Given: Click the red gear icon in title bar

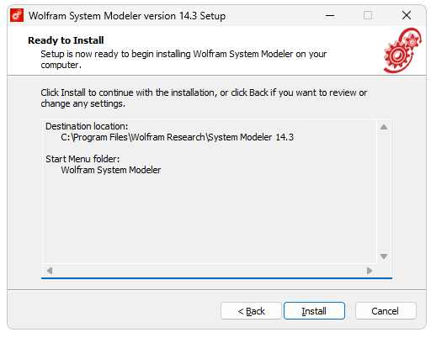Looking at the screenshot, I should click(17, 15).
